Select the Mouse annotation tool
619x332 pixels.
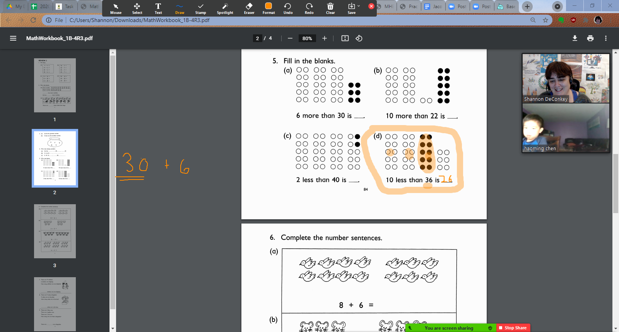116,8
